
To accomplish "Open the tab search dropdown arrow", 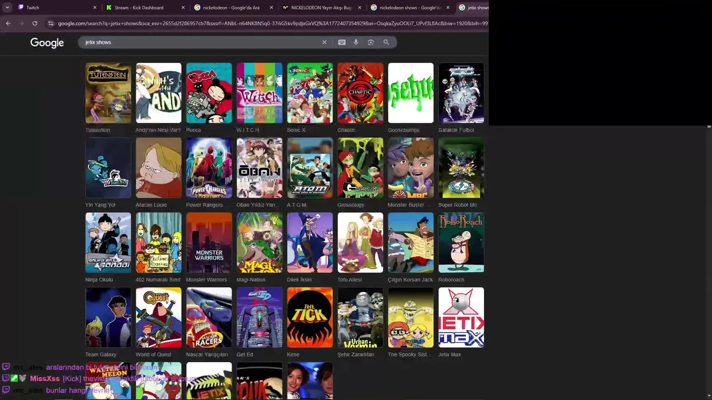I will click(x=7, y=8).
